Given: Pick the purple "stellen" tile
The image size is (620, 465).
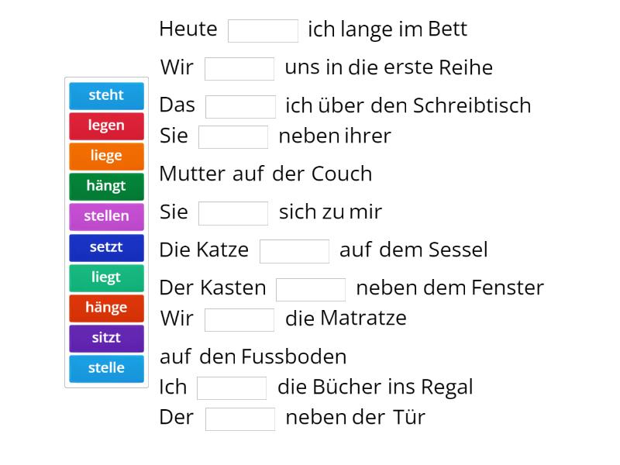Looking at the screenshot, I should click(x=105, y=216).
